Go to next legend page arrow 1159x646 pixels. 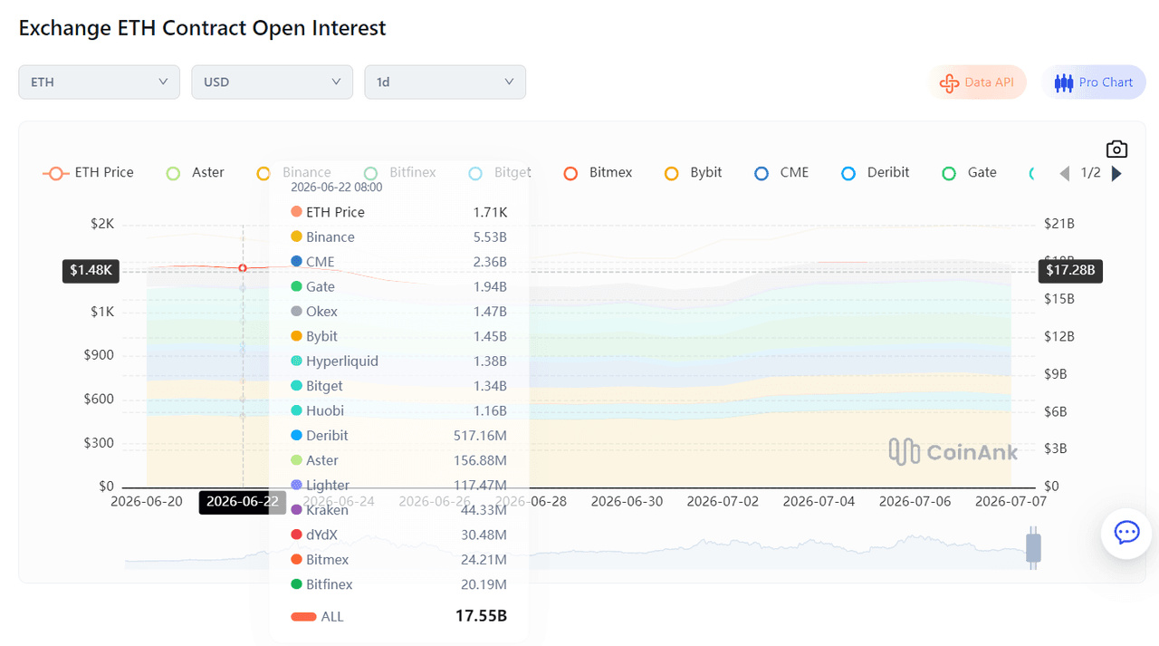(1116, 173)
